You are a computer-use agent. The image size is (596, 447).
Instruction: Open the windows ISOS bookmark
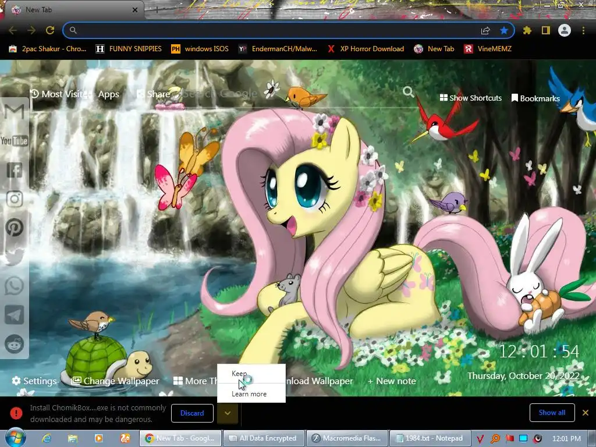click(x=200, y=49)
